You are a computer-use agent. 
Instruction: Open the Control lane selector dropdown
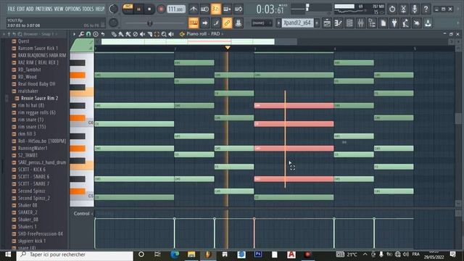tap(83, 213)
